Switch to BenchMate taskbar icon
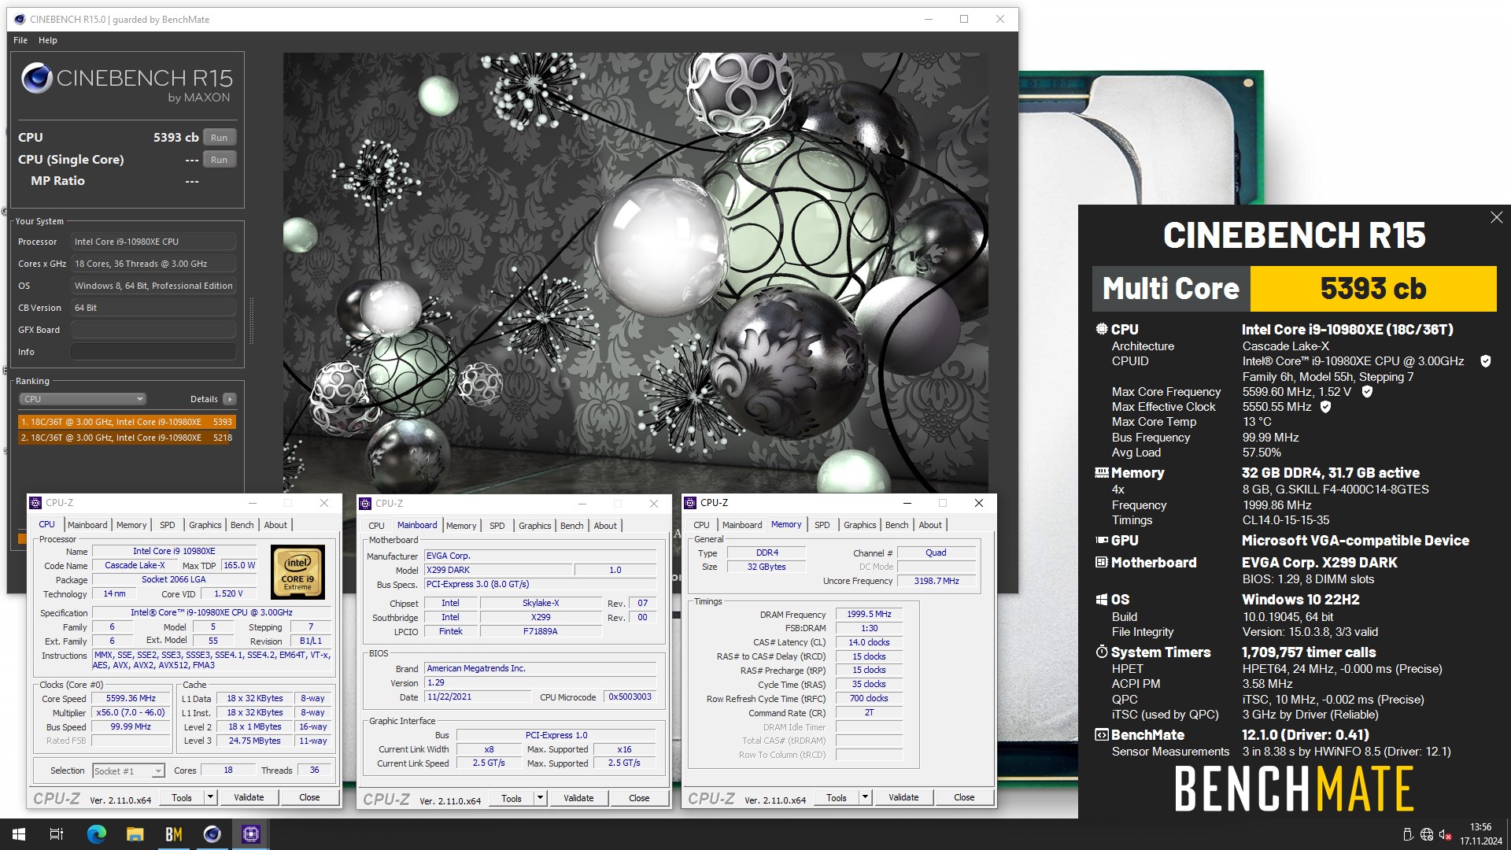This screenshot has width=1511, height=850. tap(173, 834)
